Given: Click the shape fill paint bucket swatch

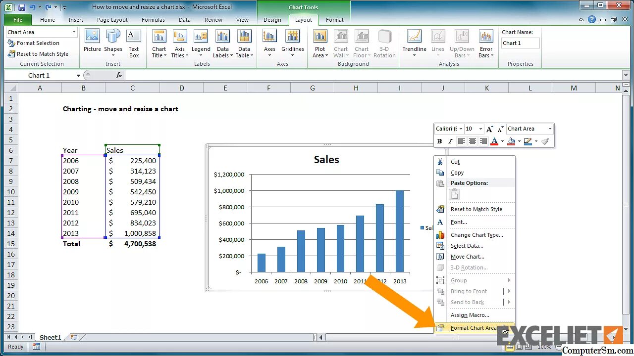Looking at the screenshot, I should point(511,141).
